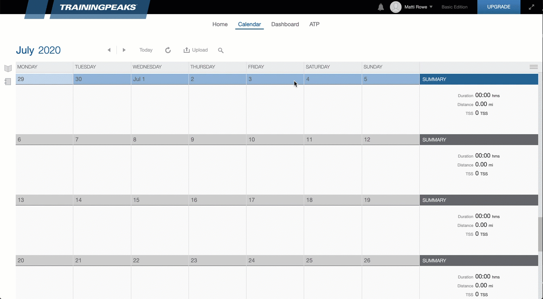The height and width of the screenshot is (299, 543).
Task: Click the TrainingPeaks logo
Action: coord(98,7)
